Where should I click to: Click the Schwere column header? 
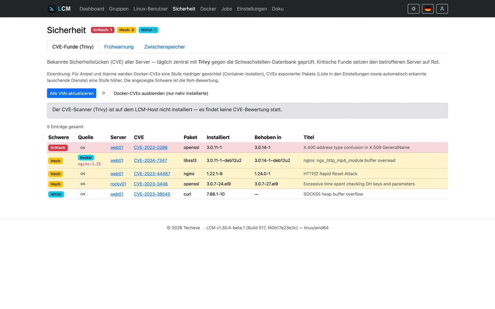click(58, 137)
